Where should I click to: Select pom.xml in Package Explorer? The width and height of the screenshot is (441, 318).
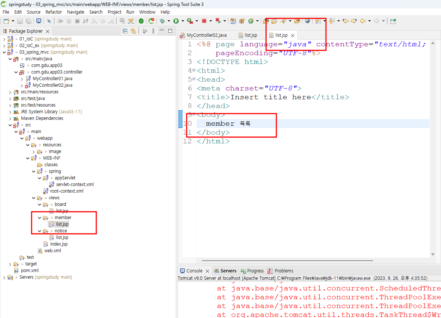pyautogui.click(x=29, y=271)
